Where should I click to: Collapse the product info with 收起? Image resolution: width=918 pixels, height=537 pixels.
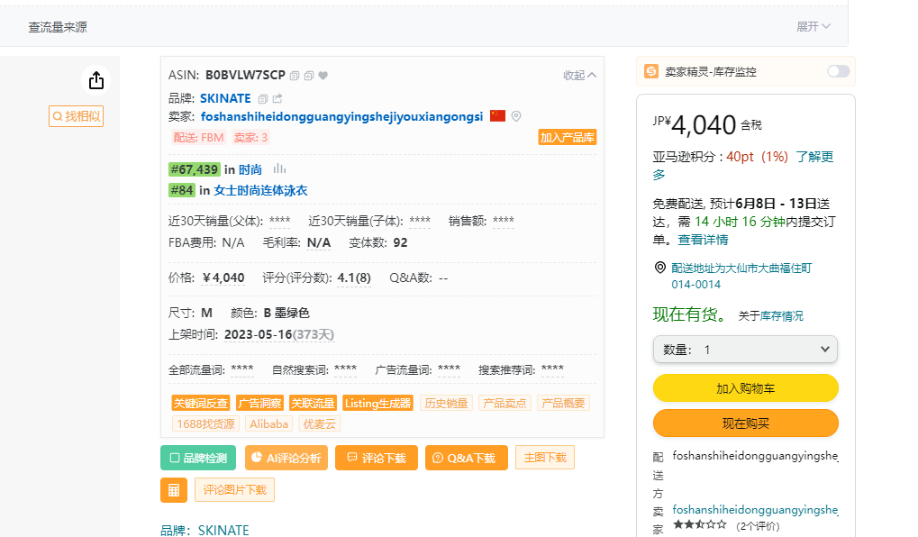[579, 76]
